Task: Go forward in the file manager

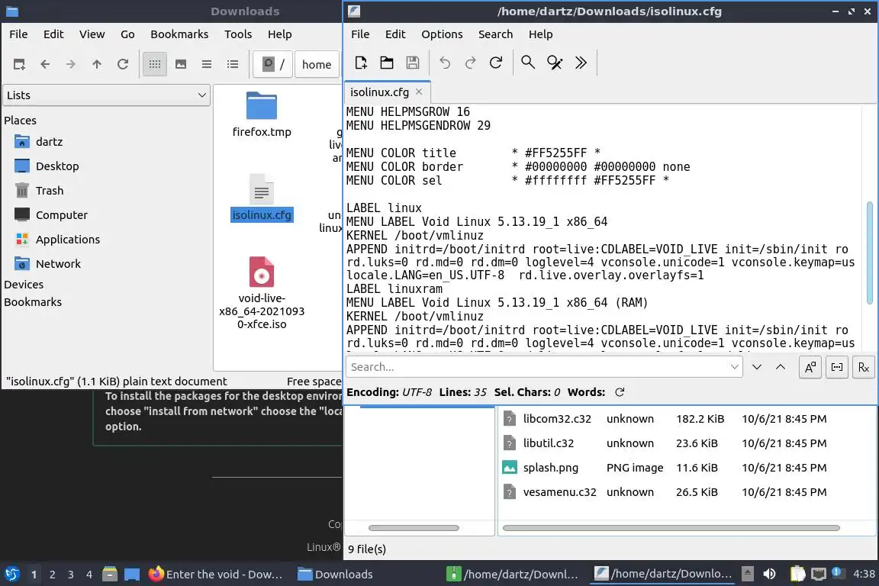Action: 71,64
